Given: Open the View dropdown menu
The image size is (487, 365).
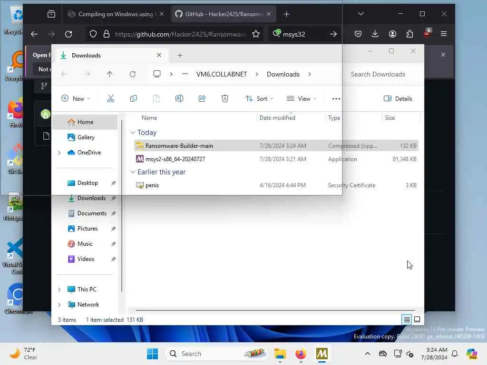Looking at the screenshot, I should 301,99.
